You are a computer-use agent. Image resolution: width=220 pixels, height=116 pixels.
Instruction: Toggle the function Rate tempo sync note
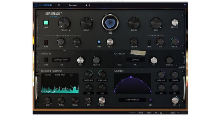[179, 105]
